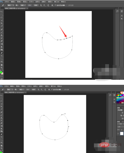Select the Dodge tool in upper window
The width and height of the screenshot is (124, 153).
[2, 50]
